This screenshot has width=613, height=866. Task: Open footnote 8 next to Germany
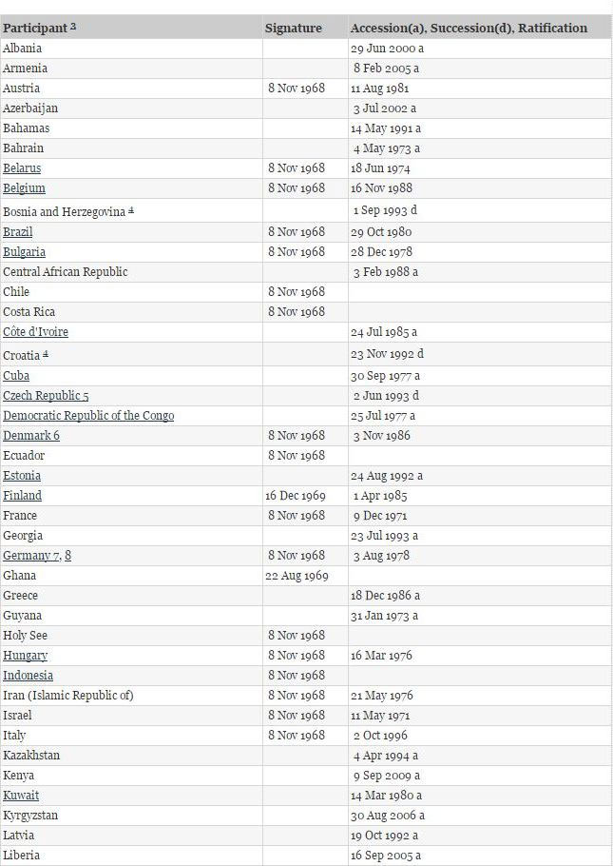[67, 556]
